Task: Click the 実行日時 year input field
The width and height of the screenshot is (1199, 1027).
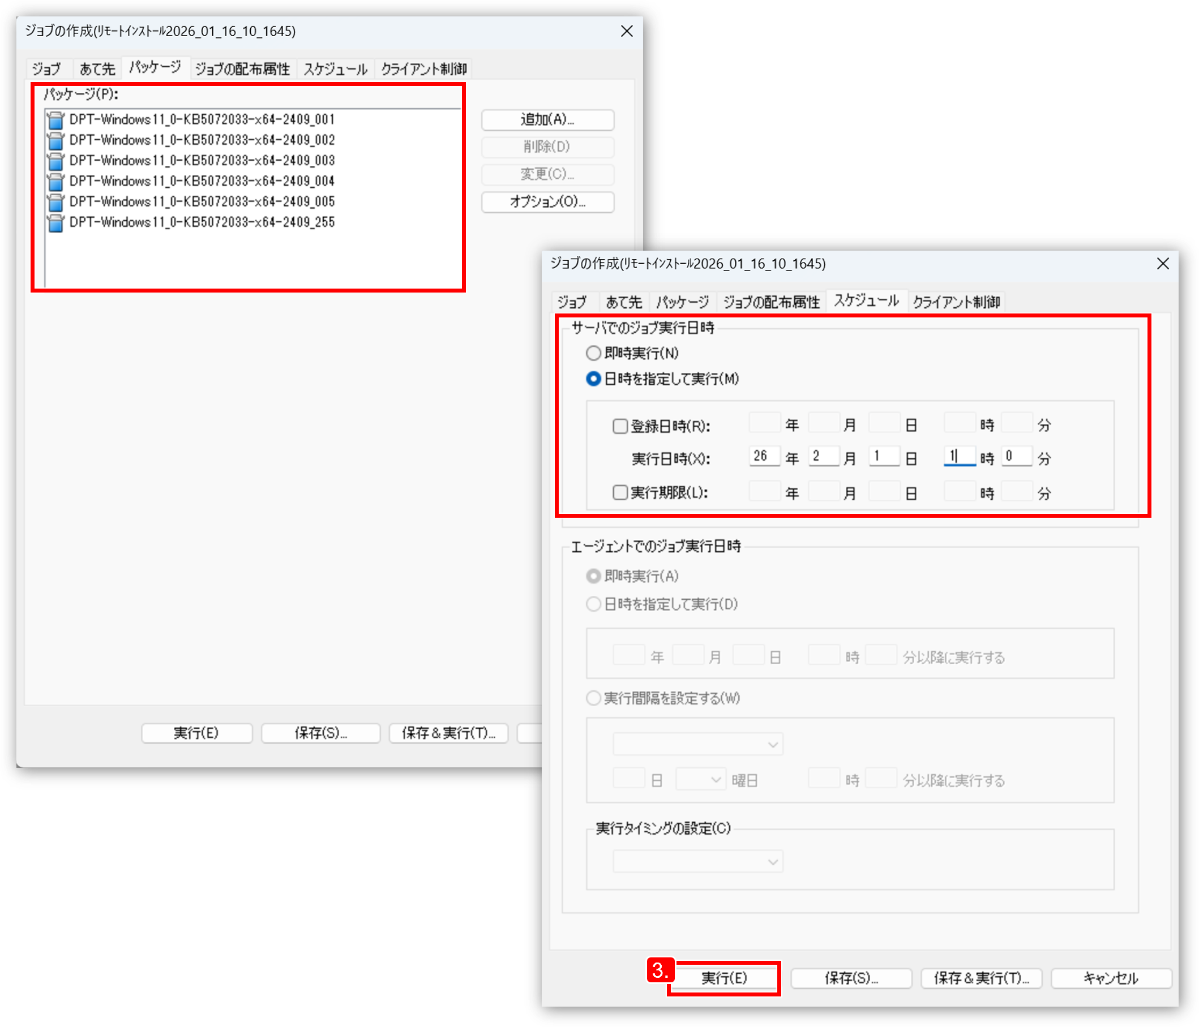Action: pyautogui.click(x=764, y=456)
